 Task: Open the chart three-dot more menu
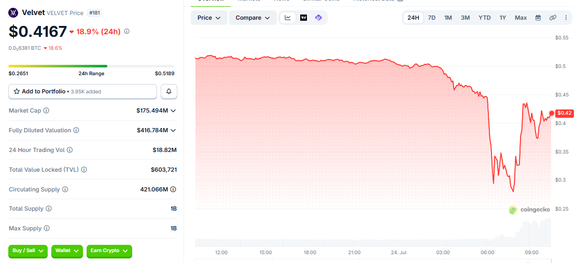click(566, 18)
